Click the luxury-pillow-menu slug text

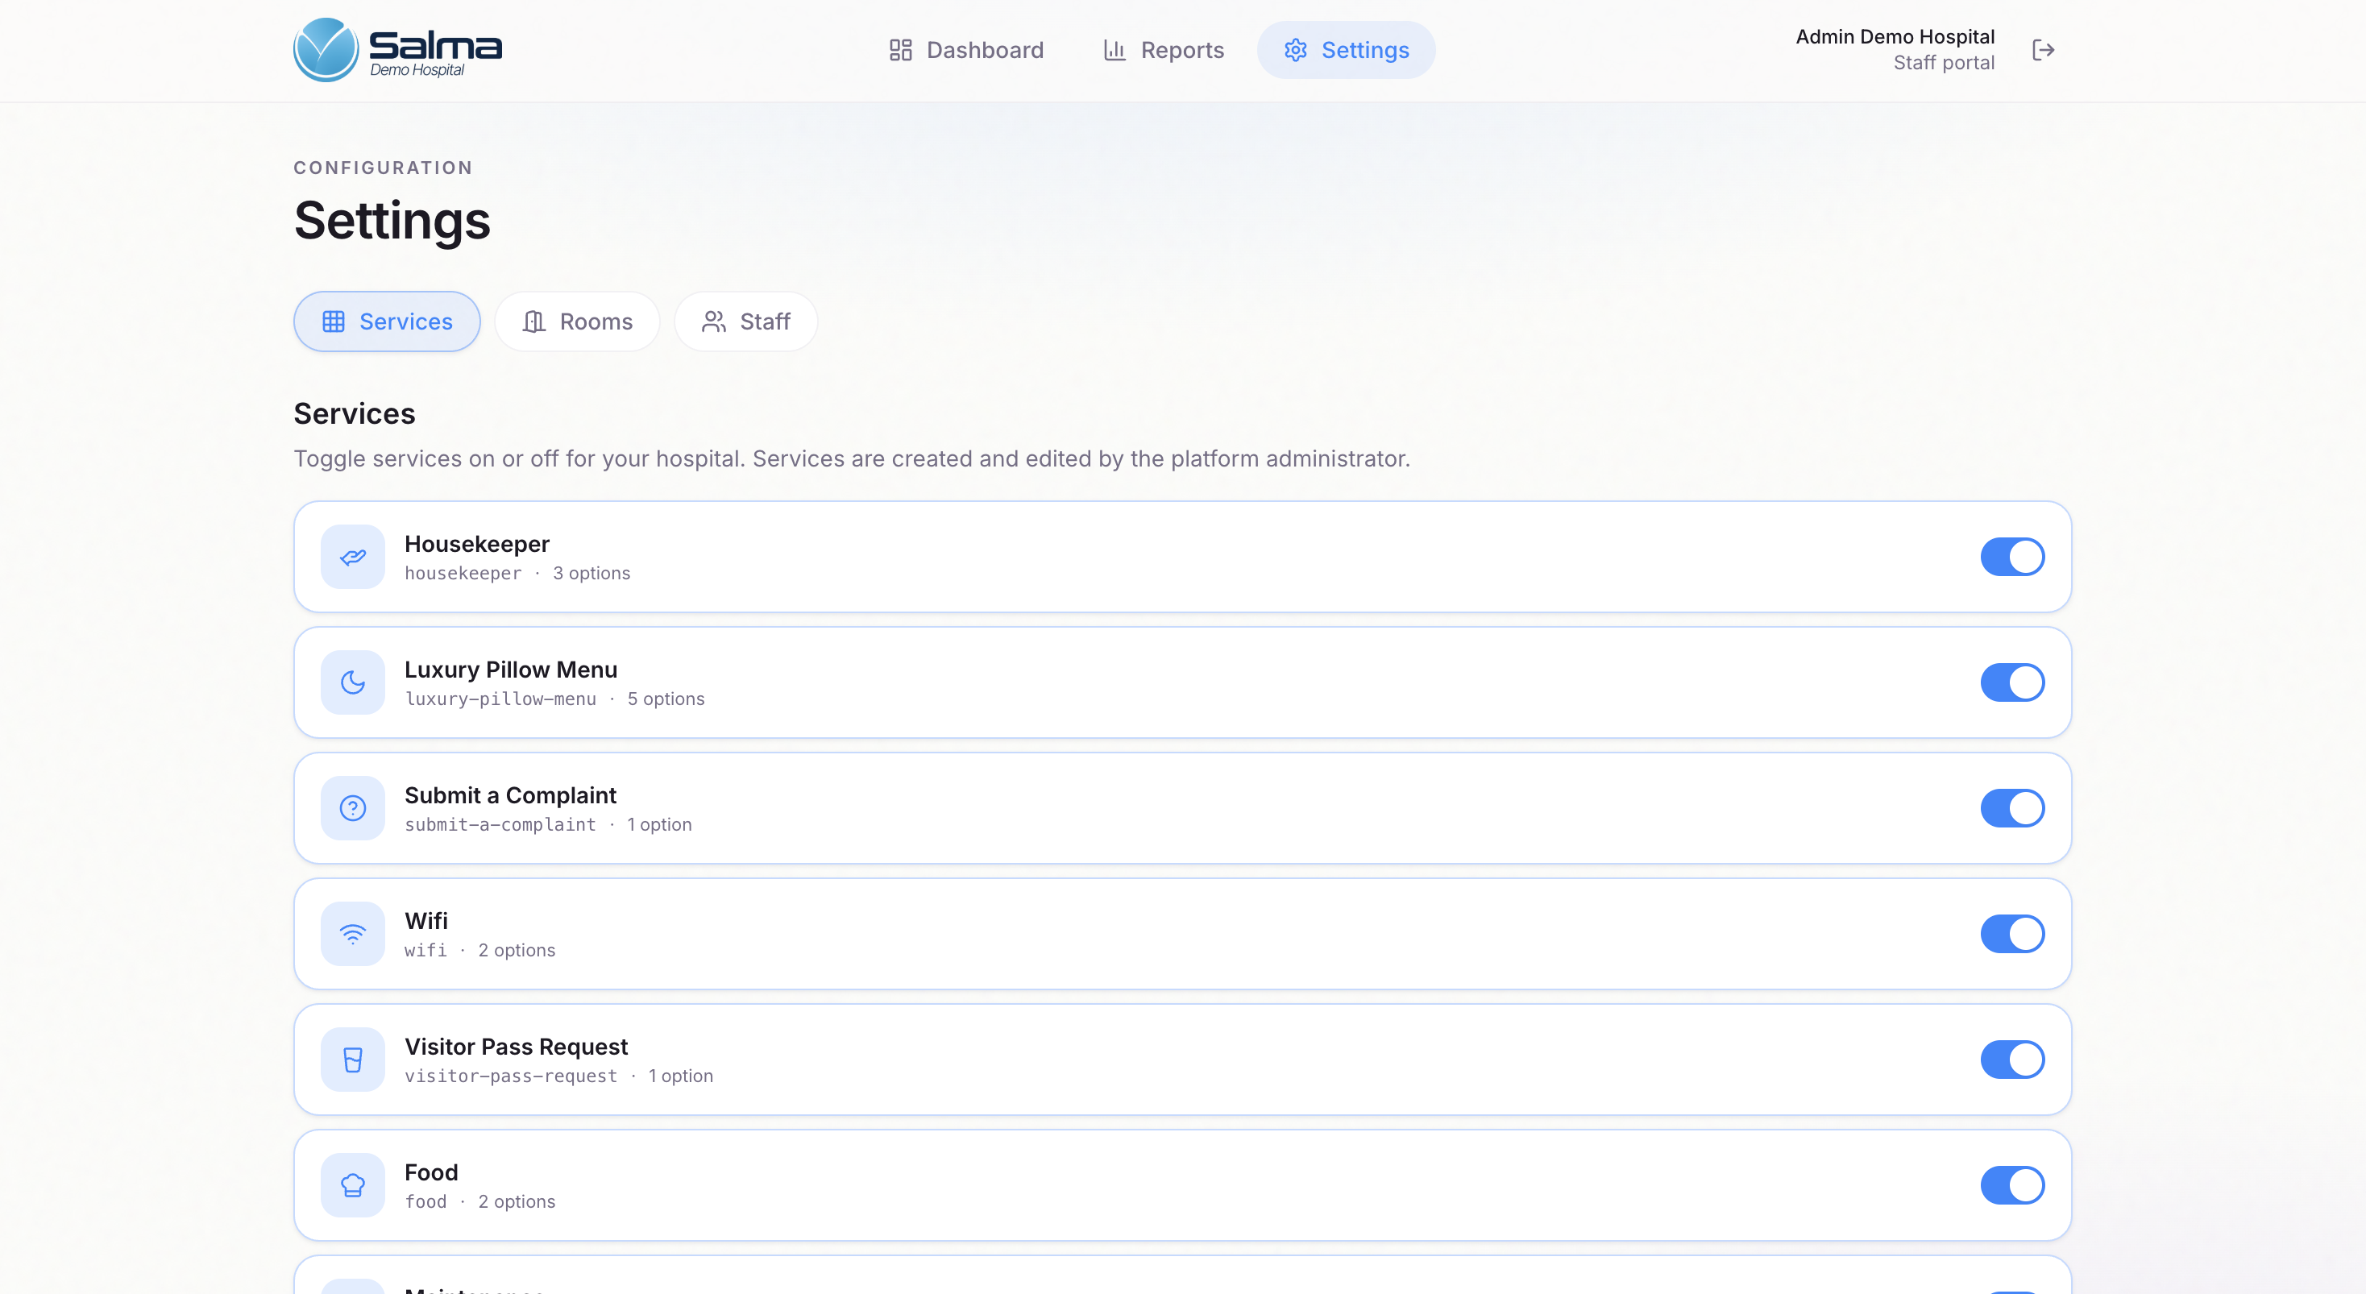(x=500, y=699)
